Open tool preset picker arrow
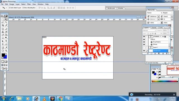The width and height of the screenshot is (179, 101). point(6,8)
